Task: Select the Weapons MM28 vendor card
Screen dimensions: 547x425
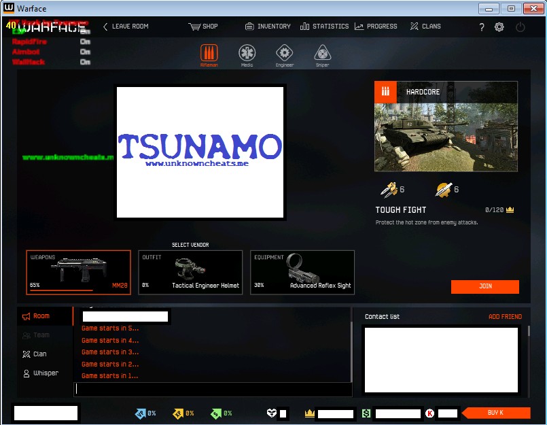Action: (x=79, y=273)
